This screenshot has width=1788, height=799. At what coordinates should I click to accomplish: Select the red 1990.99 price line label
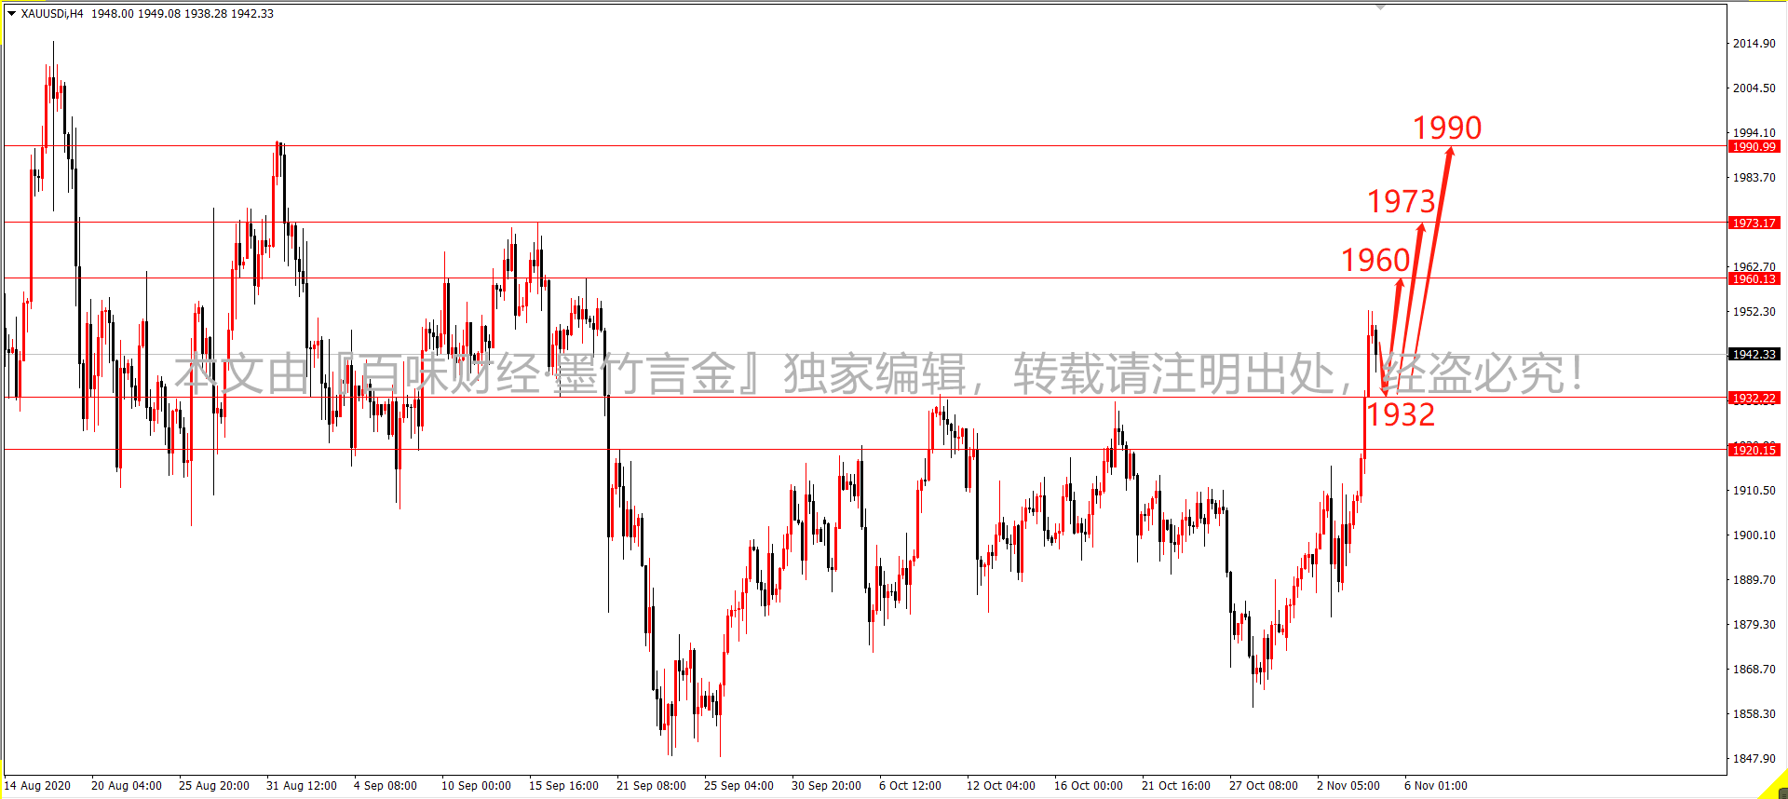(1754, 146)
